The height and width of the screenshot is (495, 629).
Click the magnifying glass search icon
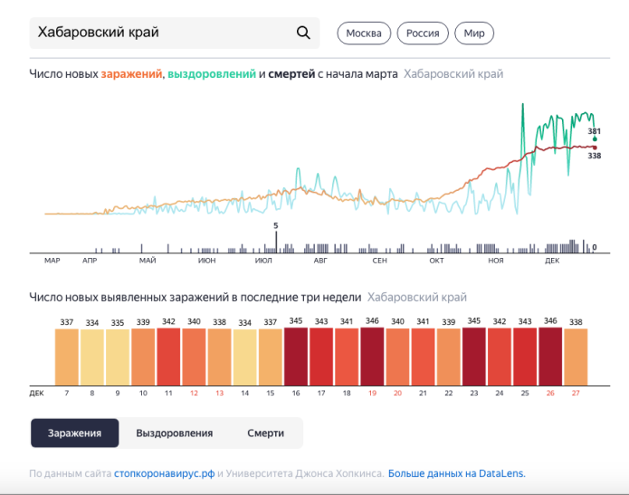(303, 33)
